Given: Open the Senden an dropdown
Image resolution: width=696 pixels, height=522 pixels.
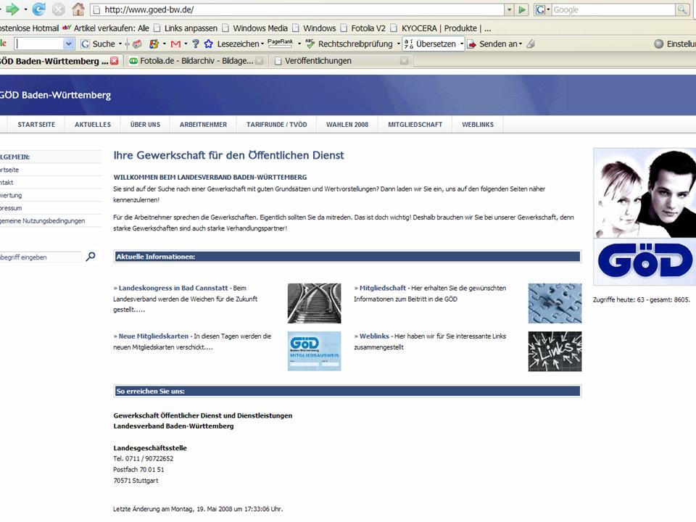Looking at the screenshot, I should pyautogui.click(x=521, y=44).
